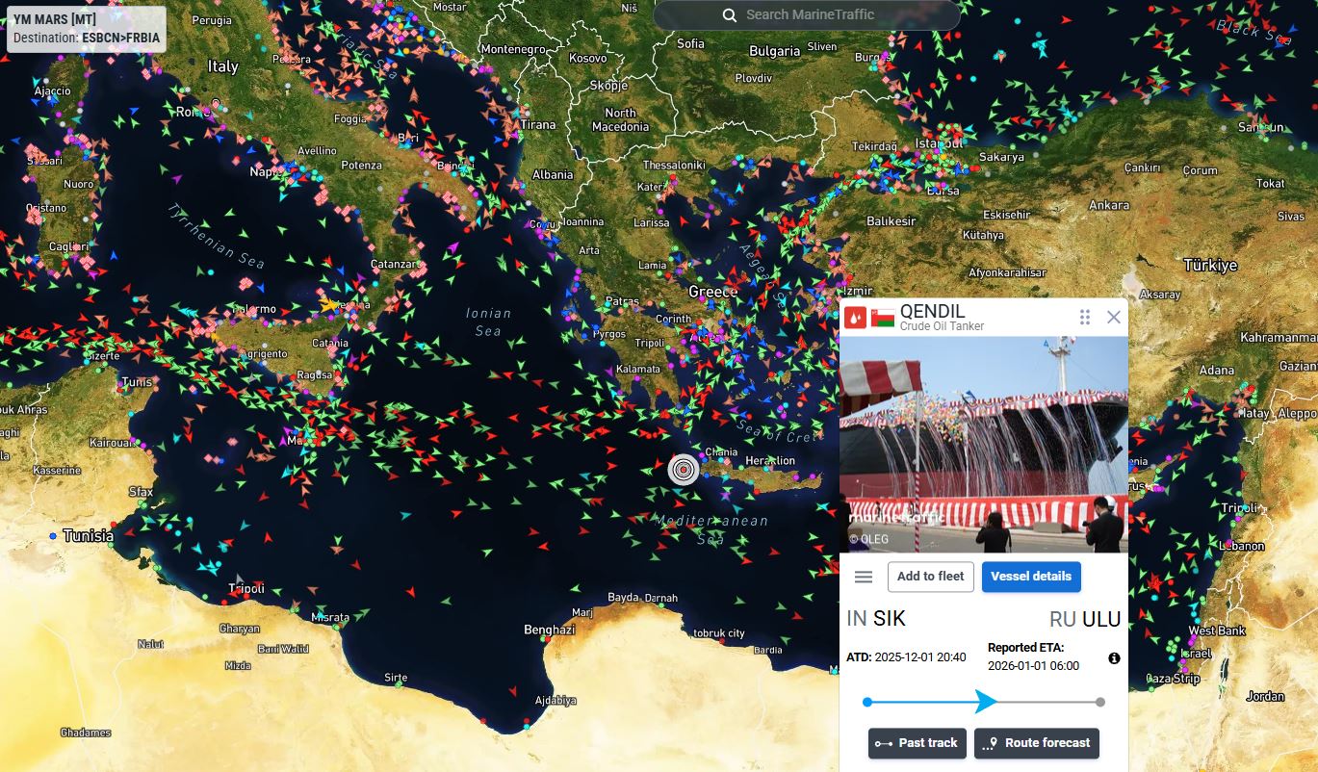Open Vessel details for QENDIL
Image resolution: width=1318 pixels, height=772 pixels.
click(1030, 577)
